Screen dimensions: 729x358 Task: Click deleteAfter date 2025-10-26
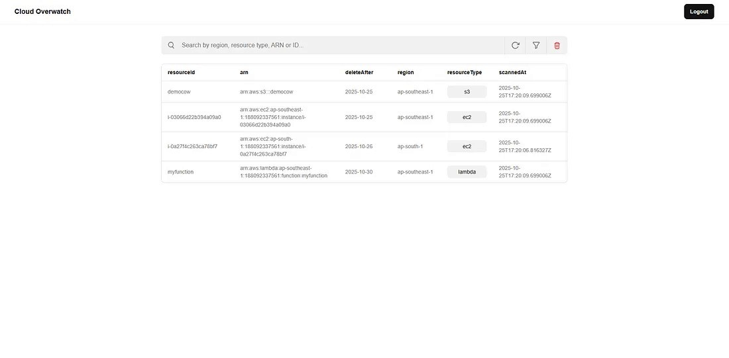359,147
